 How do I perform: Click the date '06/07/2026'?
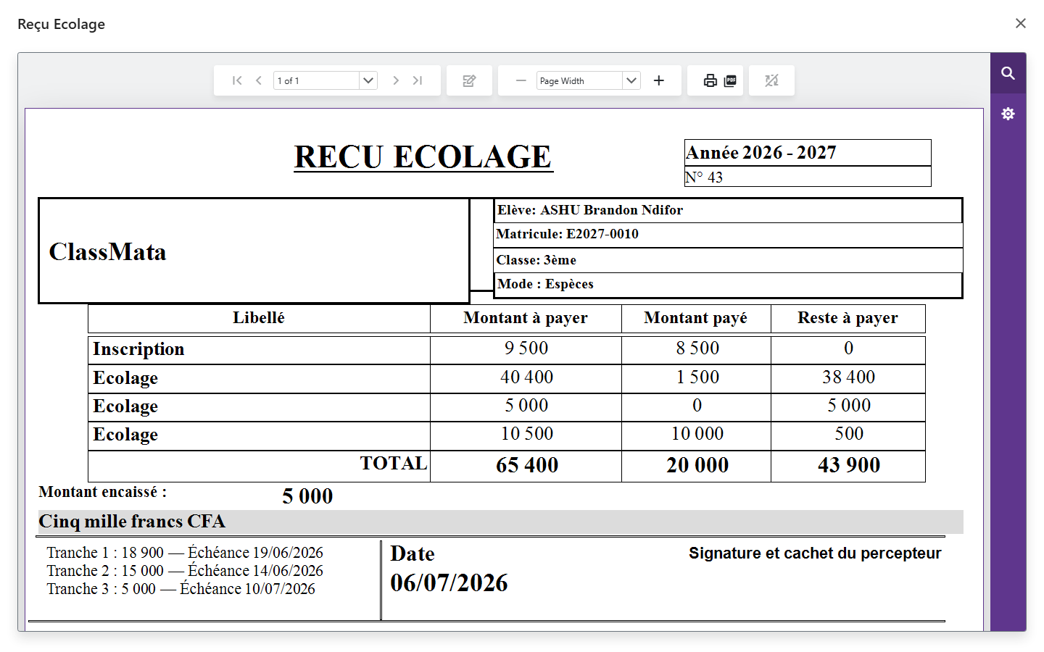(449, 583)
